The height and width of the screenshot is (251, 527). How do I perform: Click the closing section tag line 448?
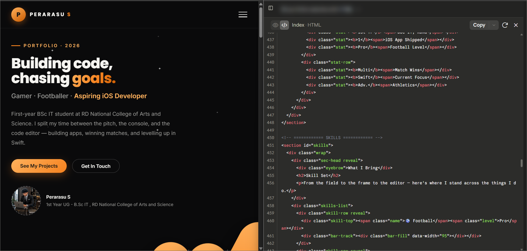[x=293, y=123]
